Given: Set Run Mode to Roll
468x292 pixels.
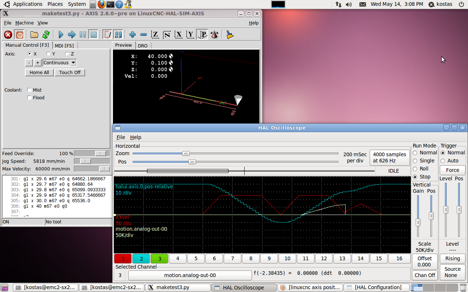Looking at the screenshot, I should 415,169.
